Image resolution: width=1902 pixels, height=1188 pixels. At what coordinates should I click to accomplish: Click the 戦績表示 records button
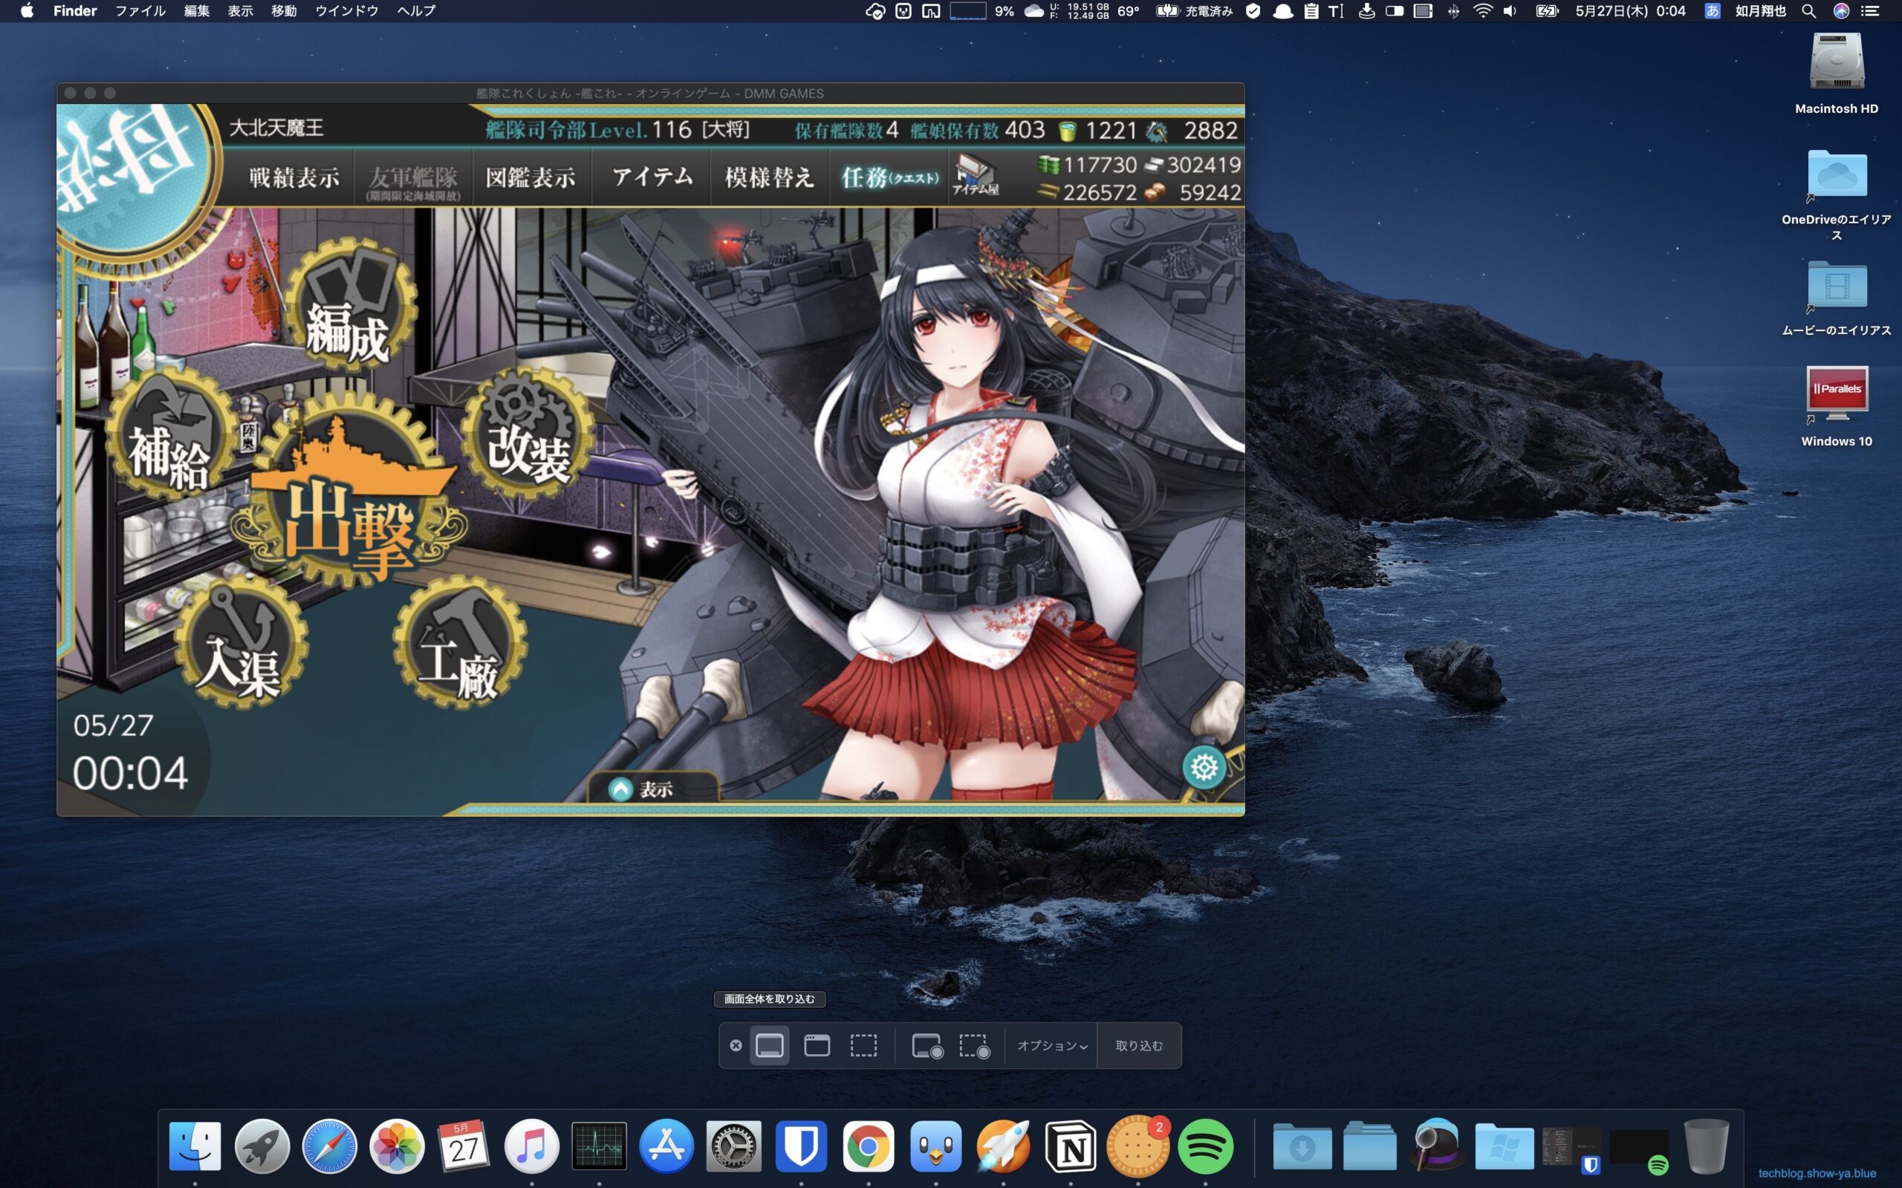[294, 177]
